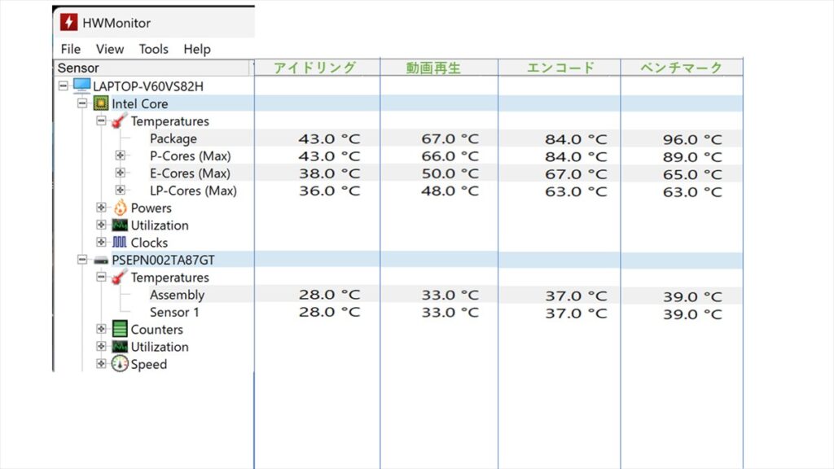The height and width of the screenshot is (469, 834).
Task: Click the drive Utilization graph icon
Action: tap(120, 347)
